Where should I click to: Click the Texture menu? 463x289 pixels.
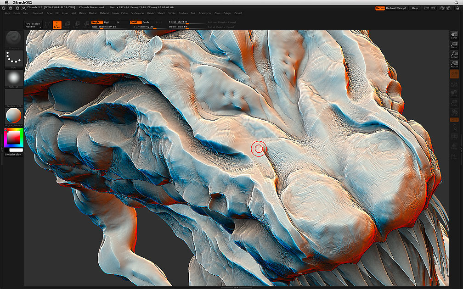(183, 13)
